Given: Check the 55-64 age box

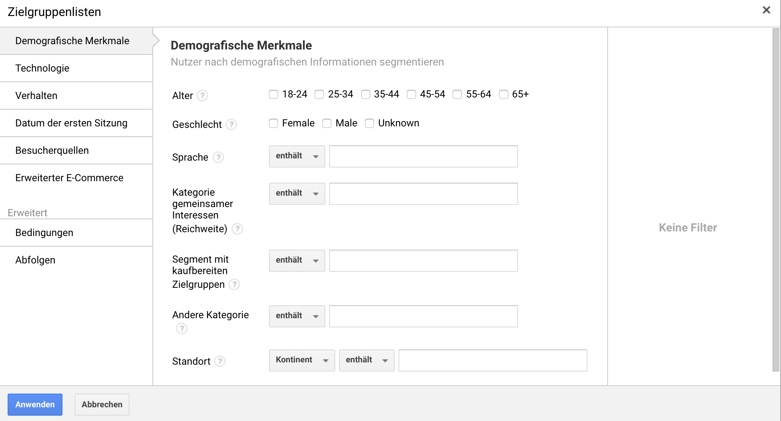Looking at the screenshot, I should coord(457,94).
